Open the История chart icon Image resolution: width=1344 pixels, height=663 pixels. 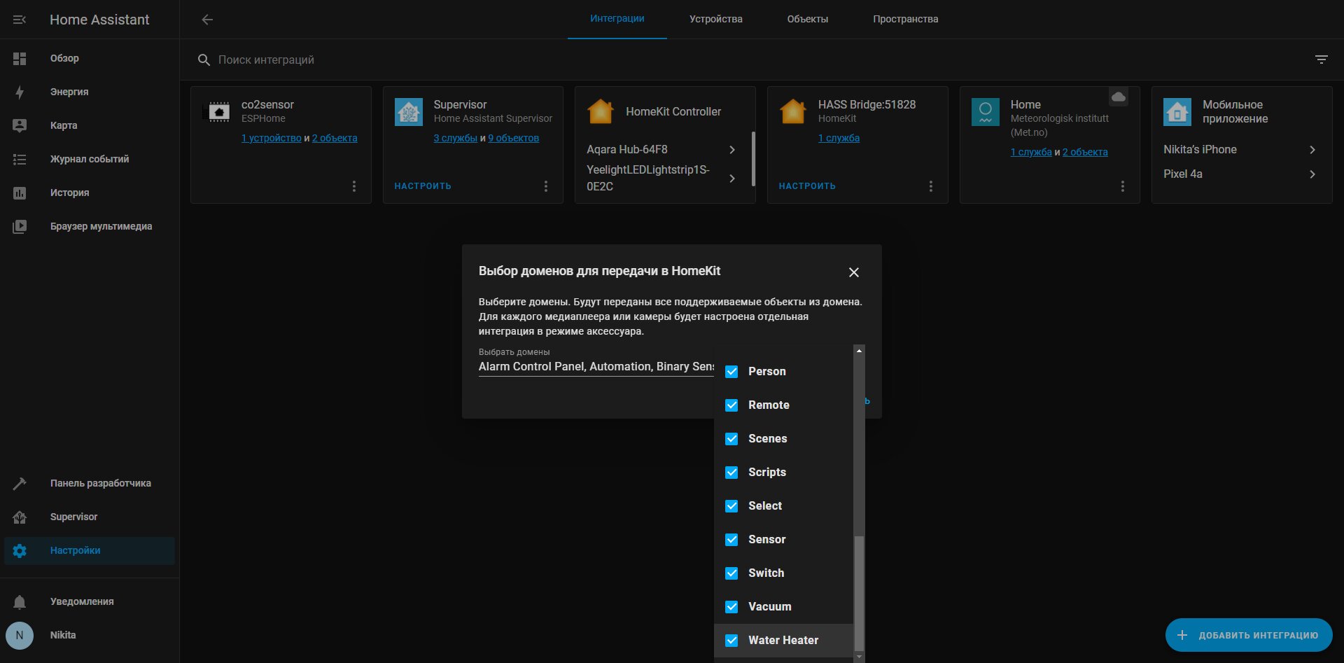20,193
